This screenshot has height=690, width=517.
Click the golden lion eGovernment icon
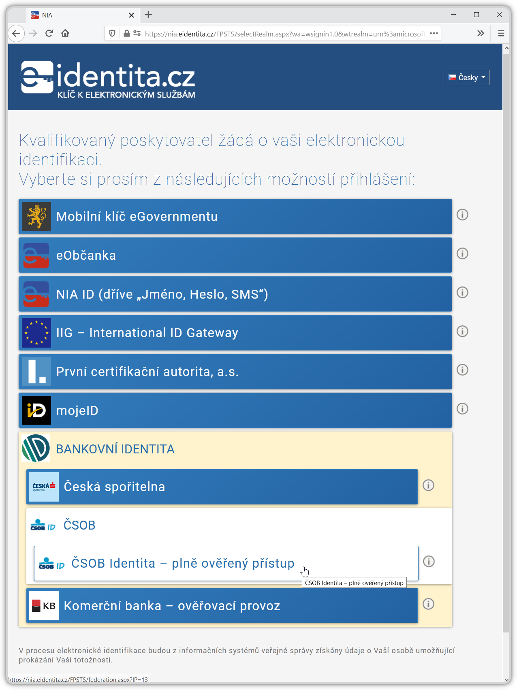[36, 216]
